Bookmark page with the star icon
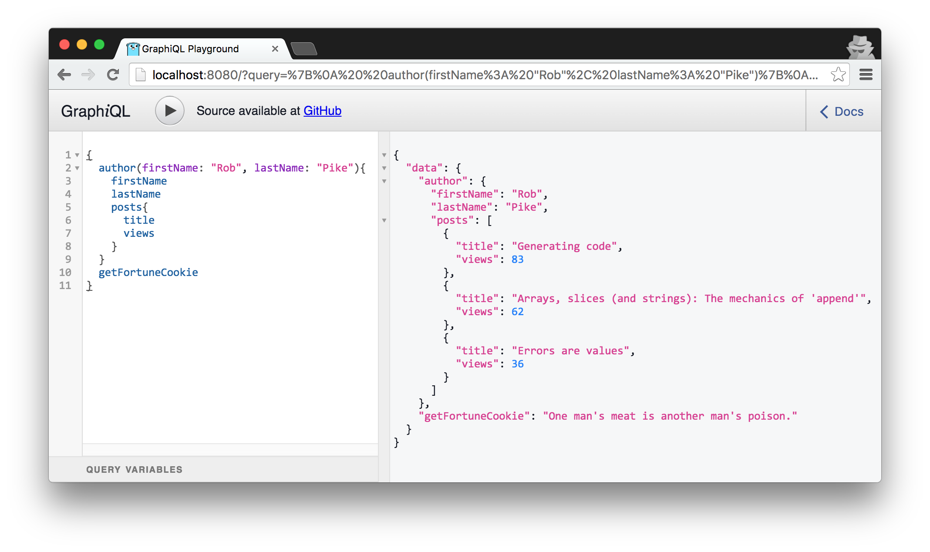The width and height of the screenshot is (930, 552). 838,75
